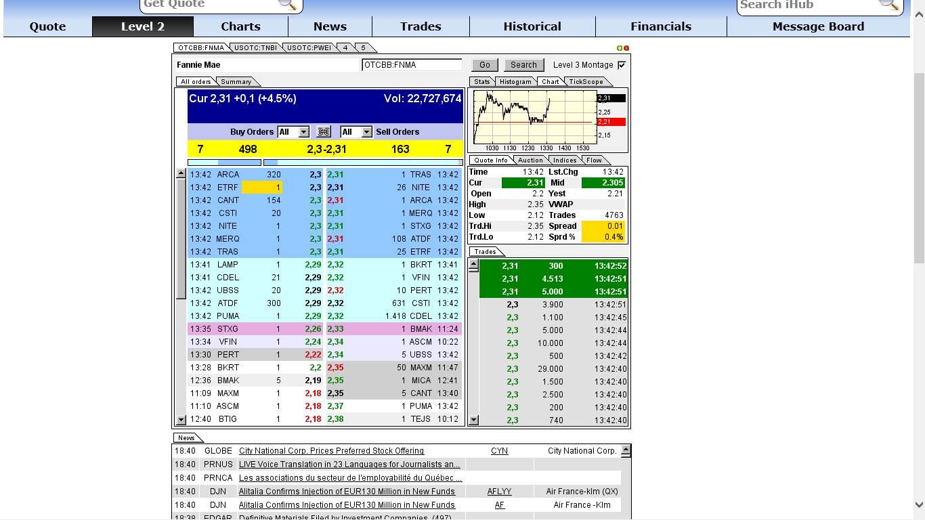Image resolution: width=925 pixels, height=520 pixels.
Task: Show the Summary orders tab
Action: tap(236, 82)
